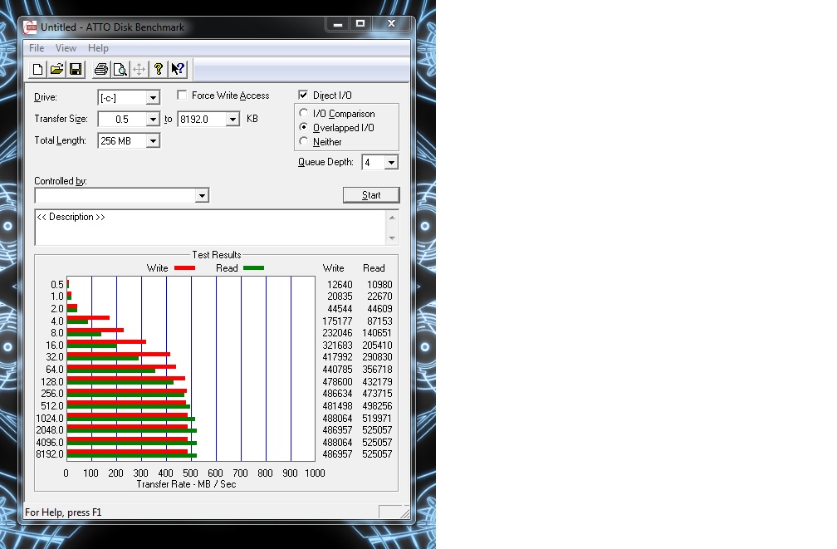Click the 'Transfer Rate - MB / Sec' axis label
The width and height of the screenshot is (837, 549).
coord(186,484)
